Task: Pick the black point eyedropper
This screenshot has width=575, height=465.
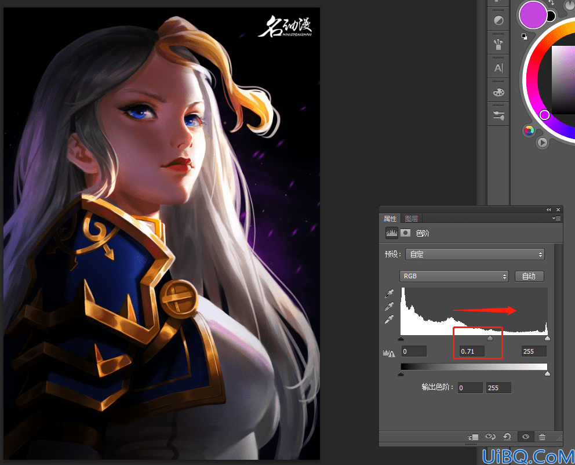Action: [389, 293]
